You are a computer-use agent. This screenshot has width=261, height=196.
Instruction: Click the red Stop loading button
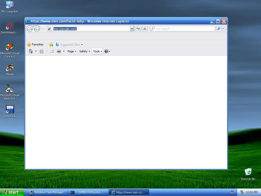[x=145, y=29]
